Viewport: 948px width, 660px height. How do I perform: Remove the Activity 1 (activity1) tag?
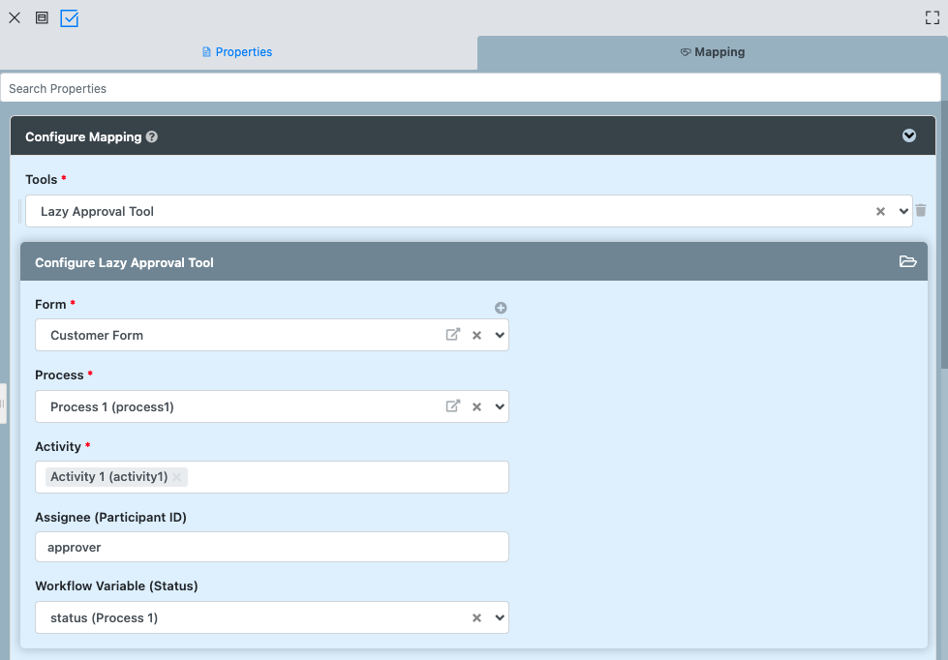tap(176, 477)
